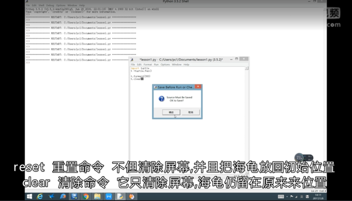Switch to Python IDLE taskbar icon
The width and height of the screenshot is (352, 201).
pos(120,197)
